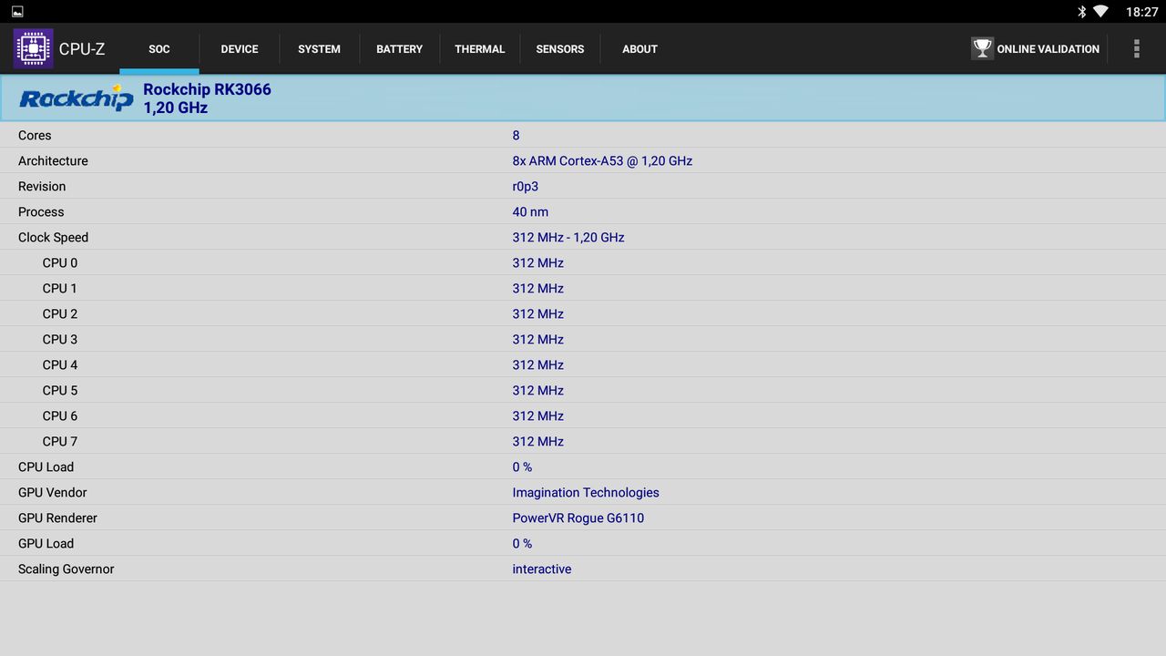
Task: Click the GPU Vendor label
Action: click(x=53, y=492)
